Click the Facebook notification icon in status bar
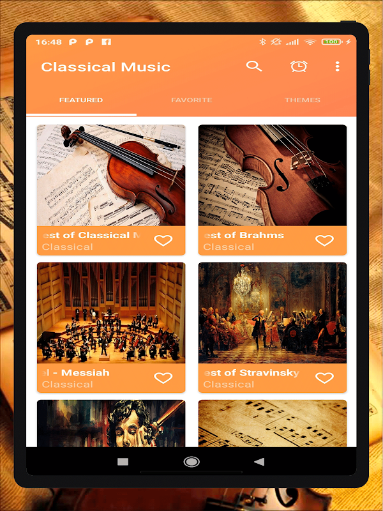Viewport: 383px width, 511px height. 106,42
